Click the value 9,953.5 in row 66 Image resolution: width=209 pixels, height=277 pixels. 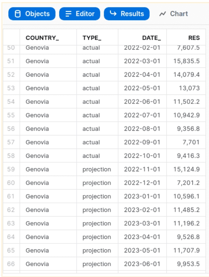click(188, 264)
